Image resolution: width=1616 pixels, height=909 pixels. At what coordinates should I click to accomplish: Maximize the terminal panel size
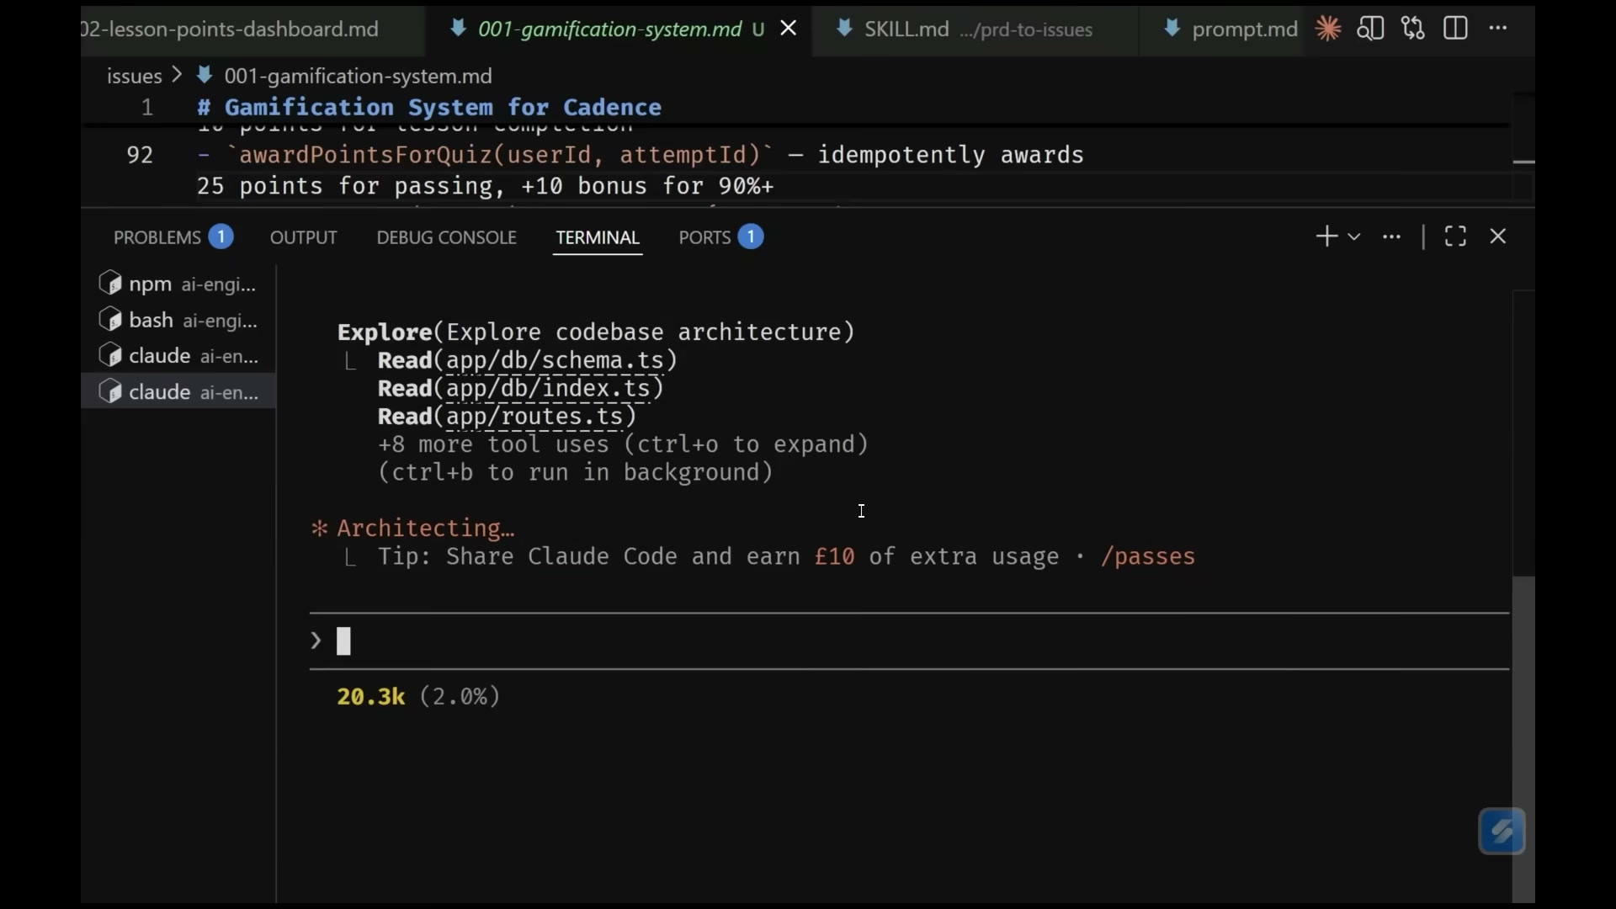[x=1455, y=237]
